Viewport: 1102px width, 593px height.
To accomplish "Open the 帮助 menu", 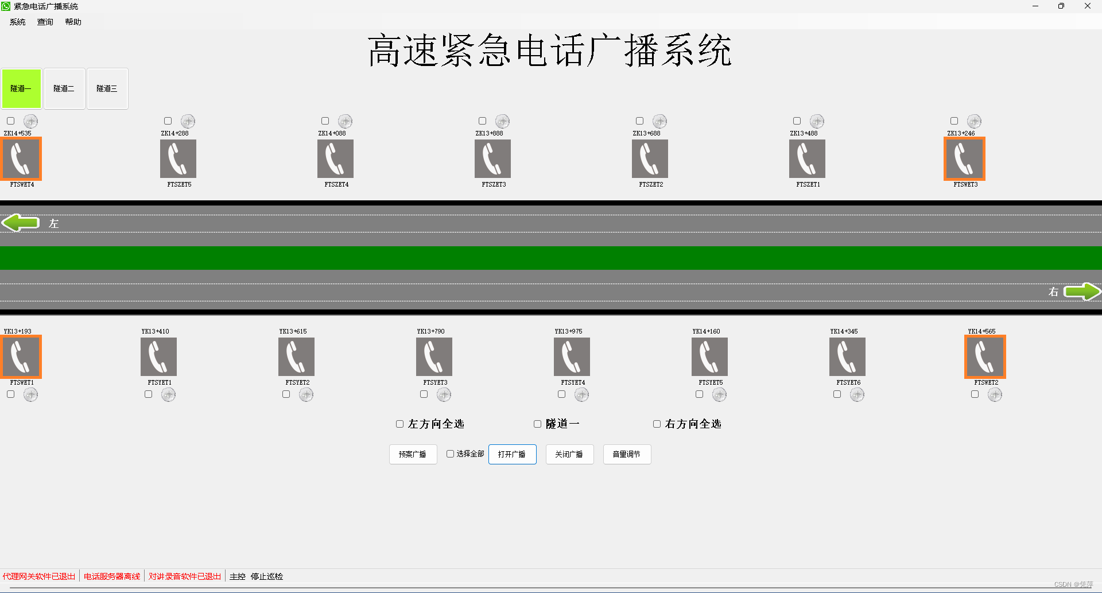I will pyautogui.click(x=73, y=22).
